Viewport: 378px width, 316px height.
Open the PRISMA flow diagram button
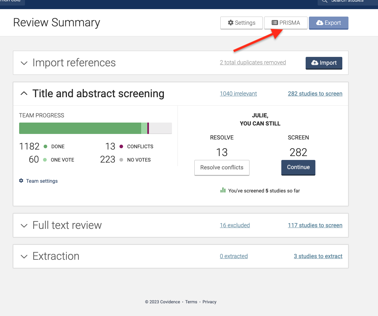286,23
